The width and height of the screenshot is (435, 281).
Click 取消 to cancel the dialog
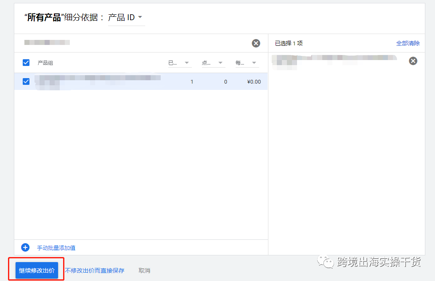click(x=144, y=270)
